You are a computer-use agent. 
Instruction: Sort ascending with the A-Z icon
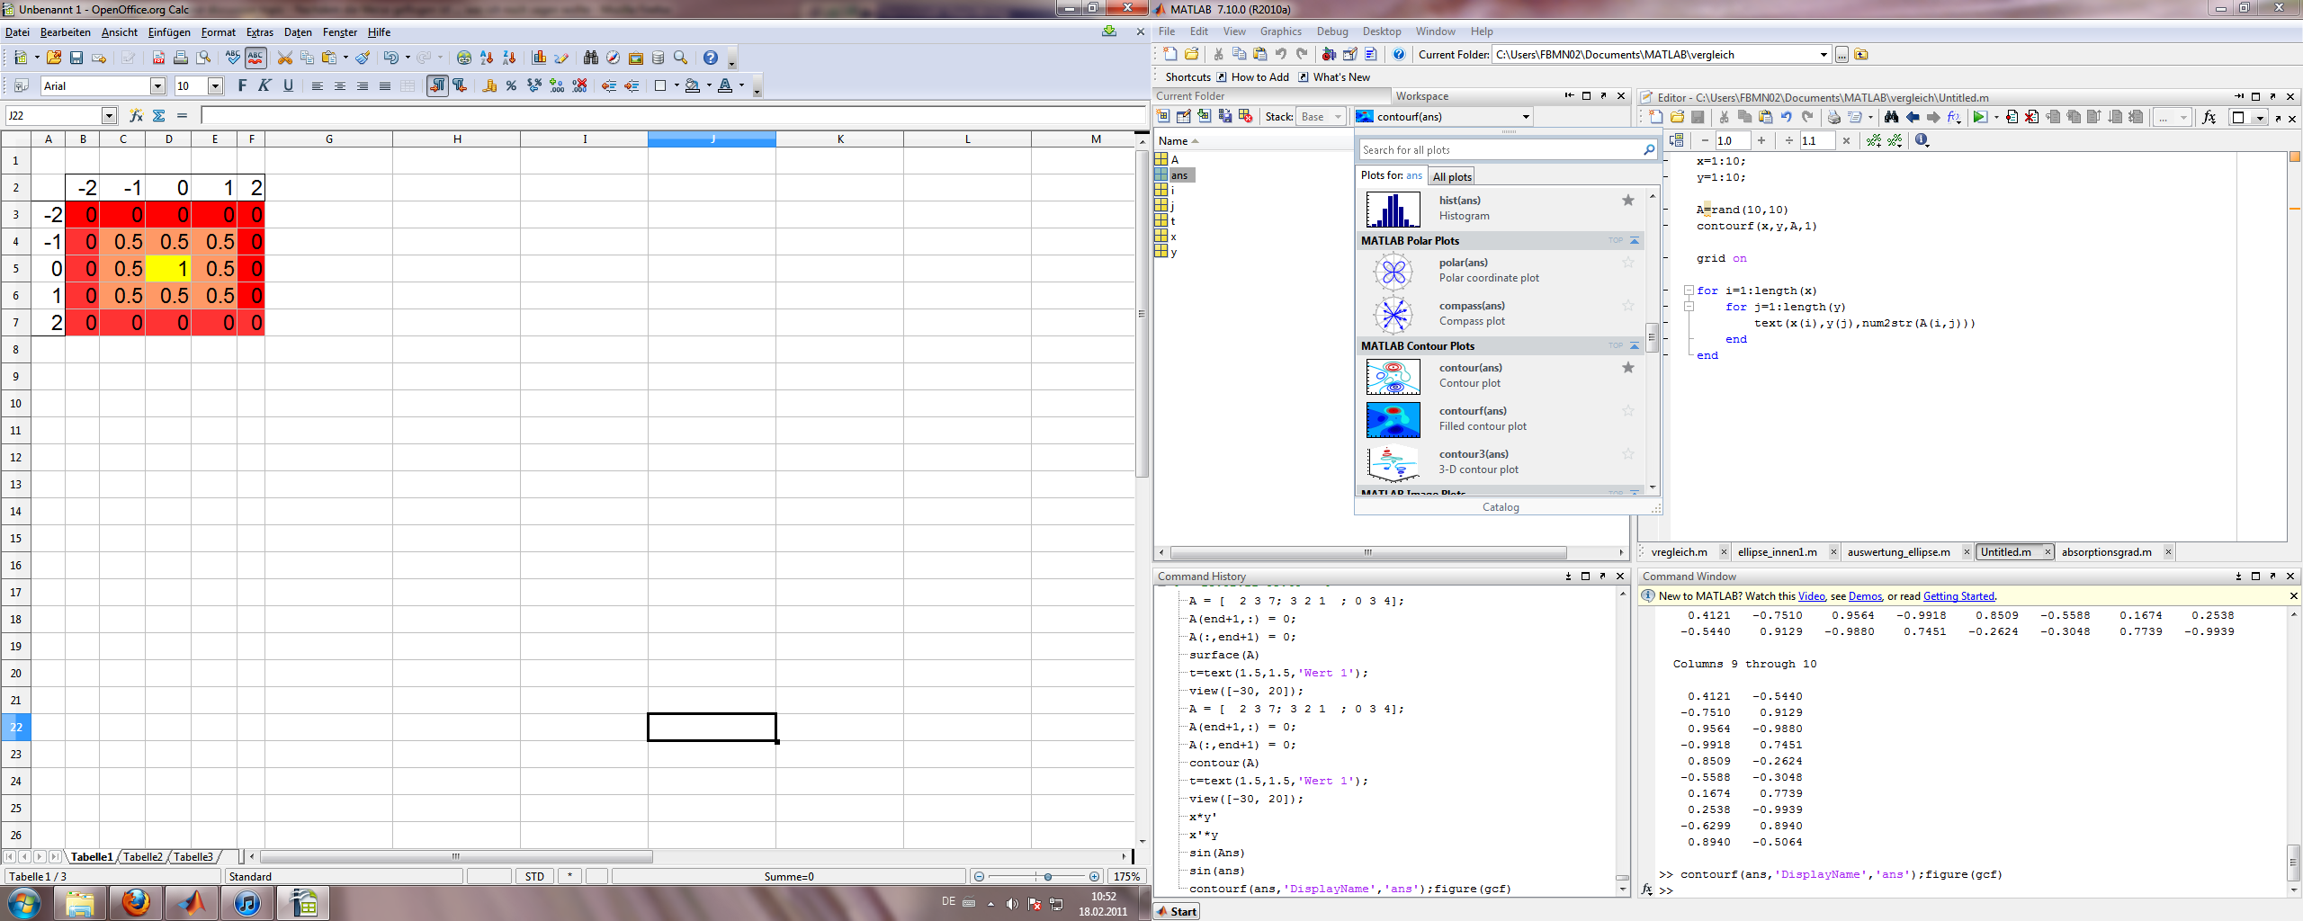[487, 58]
